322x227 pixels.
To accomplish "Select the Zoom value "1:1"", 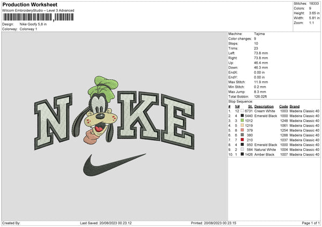I will [x=311, y=22].
